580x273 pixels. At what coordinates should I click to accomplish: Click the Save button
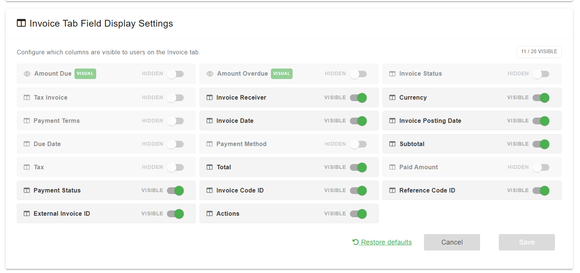[x=527, y=242]
